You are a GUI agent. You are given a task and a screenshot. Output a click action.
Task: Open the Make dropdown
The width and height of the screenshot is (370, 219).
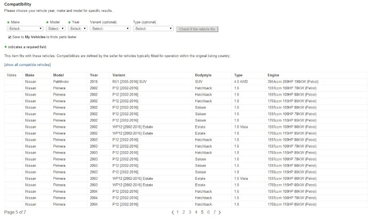coord(25,29)
